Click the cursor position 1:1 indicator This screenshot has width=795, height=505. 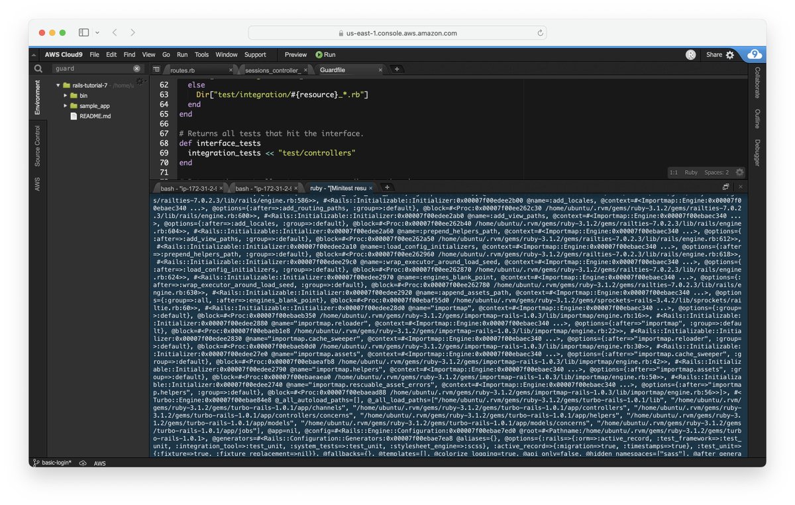673,172
